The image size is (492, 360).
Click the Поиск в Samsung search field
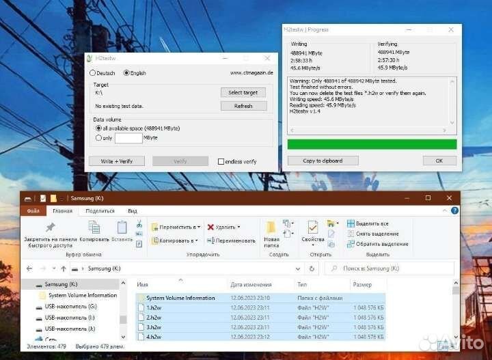tap(391, 268)
